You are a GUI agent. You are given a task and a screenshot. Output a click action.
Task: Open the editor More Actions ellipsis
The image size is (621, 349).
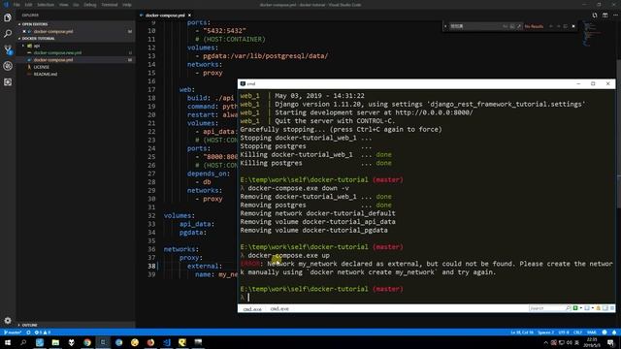pos(615,16)
